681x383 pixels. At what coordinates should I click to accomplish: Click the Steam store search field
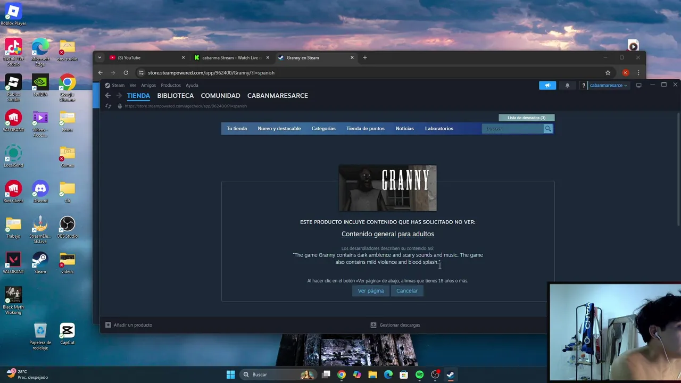[x=512, y=129]
